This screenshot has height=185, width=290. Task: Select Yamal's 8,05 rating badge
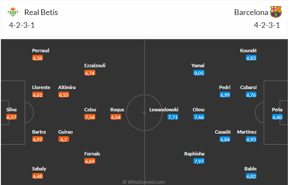[x=198, y=73]
